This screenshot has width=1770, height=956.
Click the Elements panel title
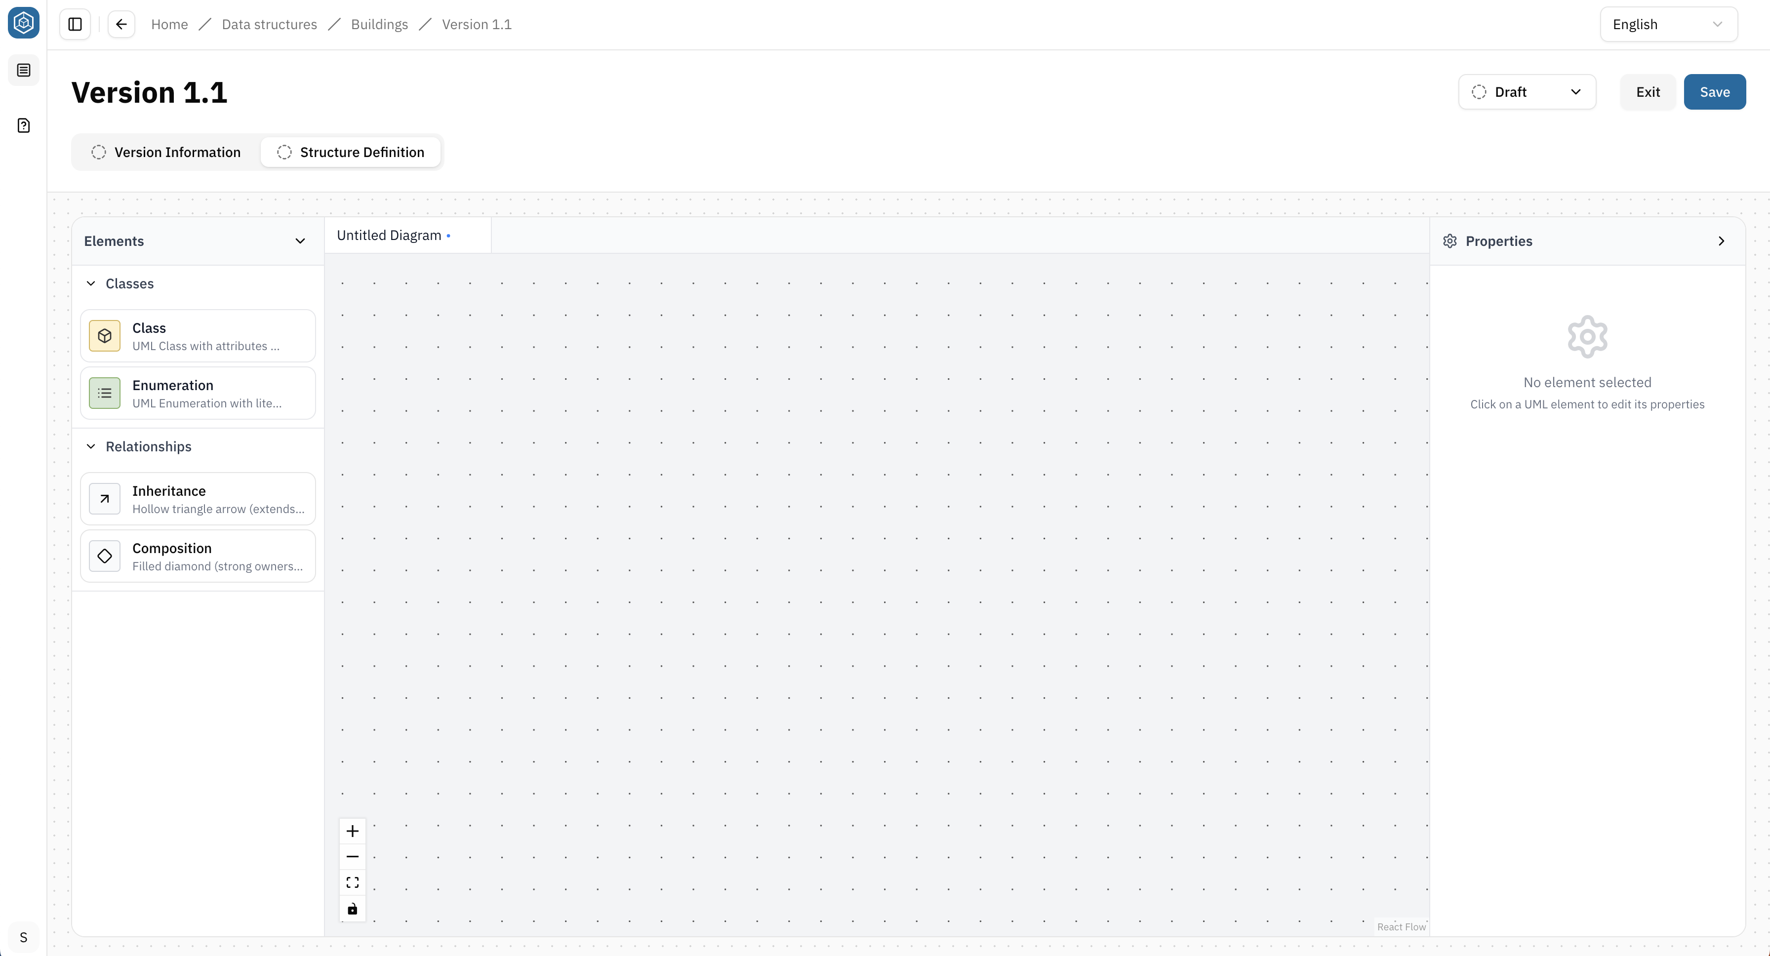(x=114, y=241)
